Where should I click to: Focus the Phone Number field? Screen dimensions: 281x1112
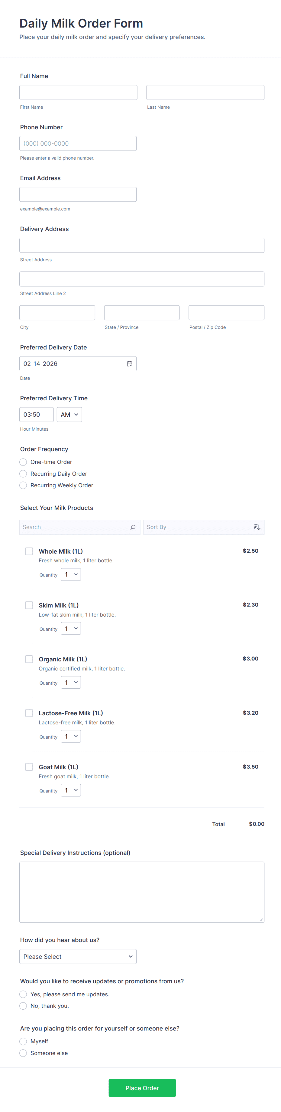78,143
